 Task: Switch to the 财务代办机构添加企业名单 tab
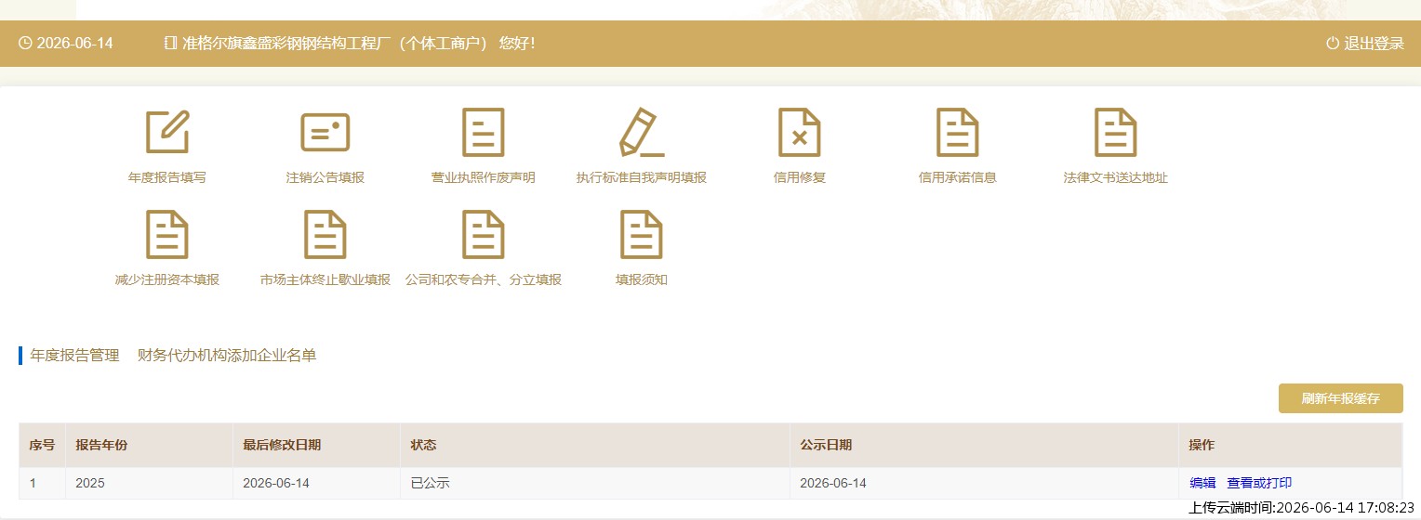[227, 355]
